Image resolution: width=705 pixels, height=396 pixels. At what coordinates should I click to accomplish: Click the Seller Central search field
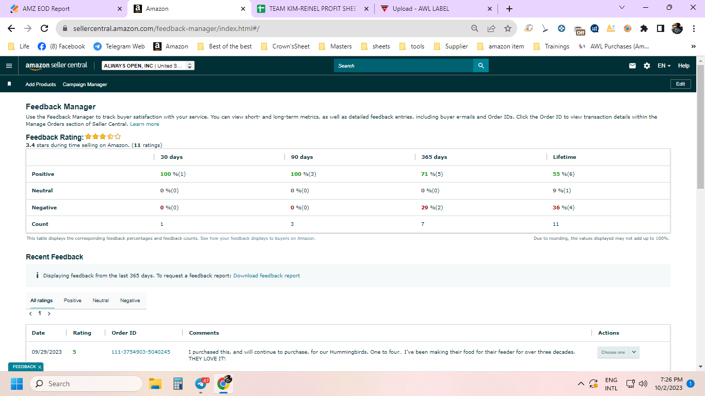click(404, 65)
